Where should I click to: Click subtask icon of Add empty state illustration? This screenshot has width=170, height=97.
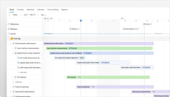[19, 67]
